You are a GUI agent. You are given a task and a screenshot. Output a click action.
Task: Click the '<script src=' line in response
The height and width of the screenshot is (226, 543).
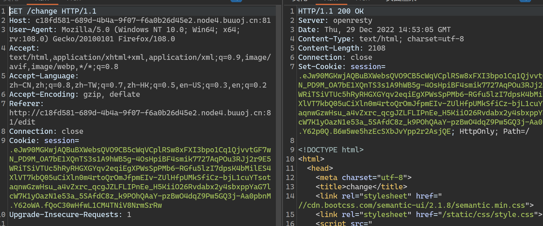(344, 223)
